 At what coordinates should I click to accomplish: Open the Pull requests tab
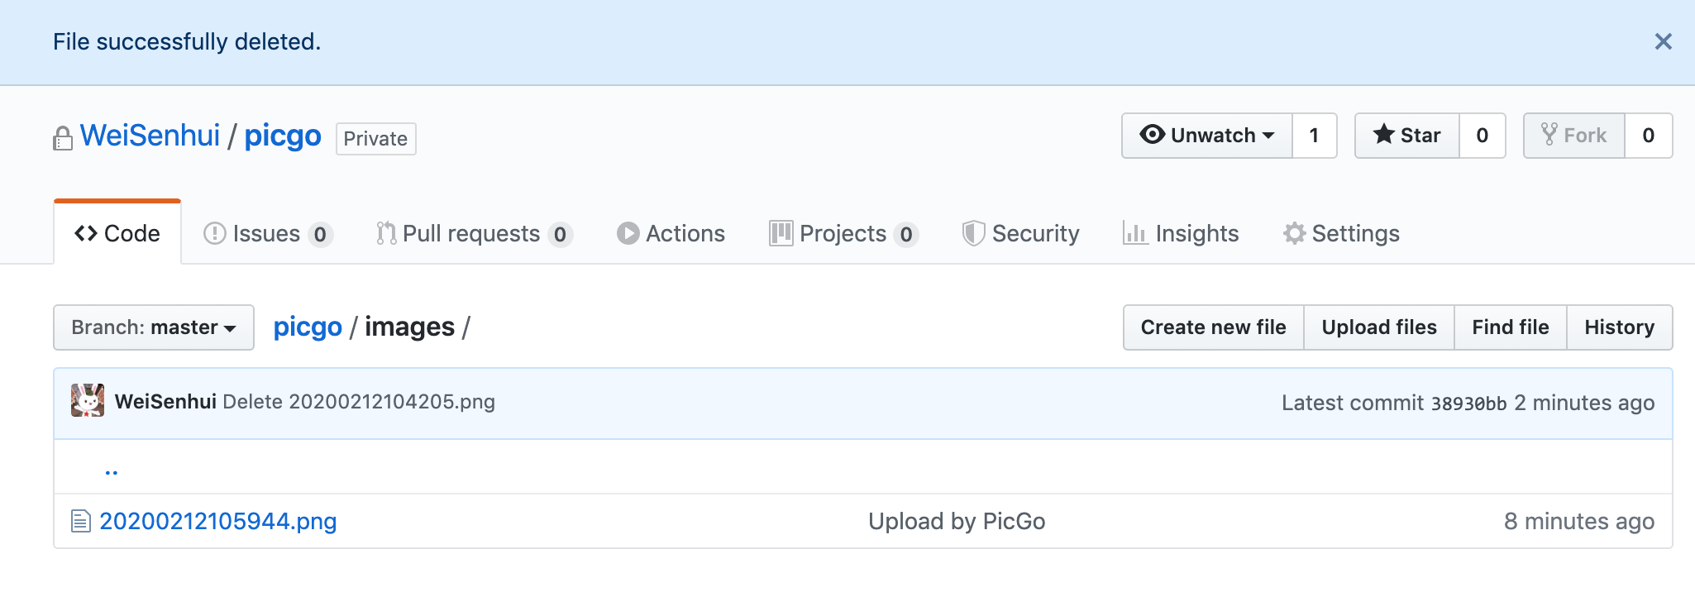point(471,234)
